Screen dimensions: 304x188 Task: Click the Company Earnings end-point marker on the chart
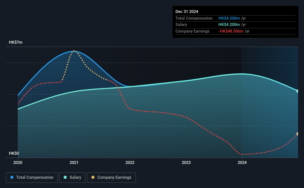point(298,134)
